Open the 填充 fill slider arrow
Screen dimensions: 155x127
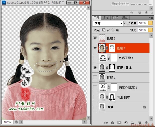tap(150, 30)
